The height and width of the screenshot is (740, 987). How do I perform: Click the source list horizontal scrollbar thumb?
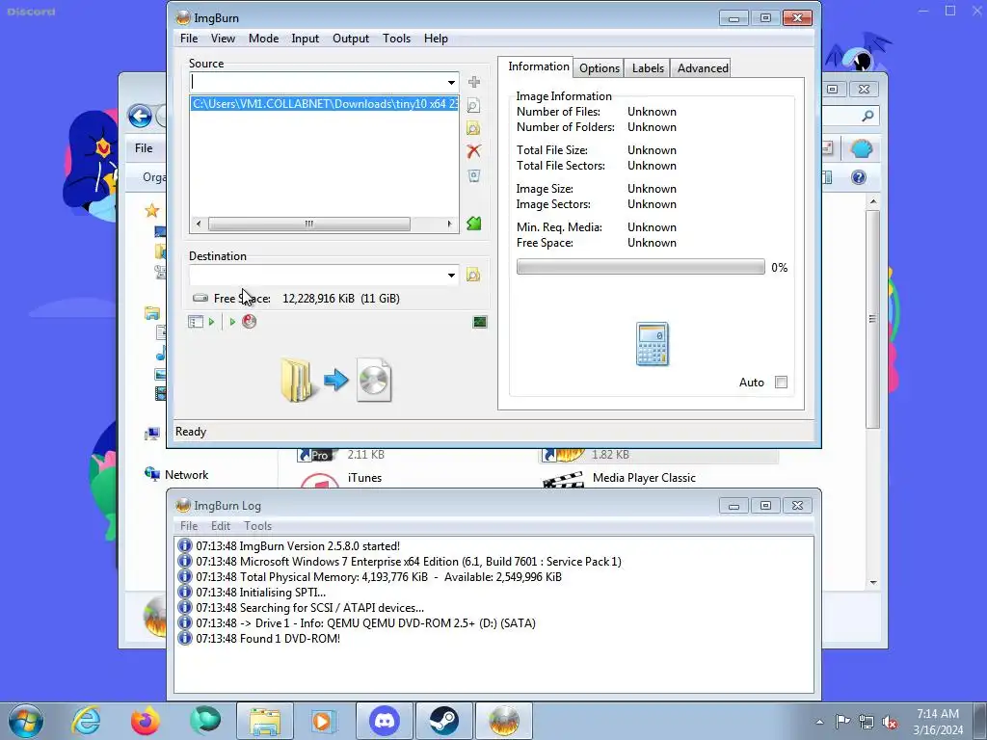[x=309, y=224]
